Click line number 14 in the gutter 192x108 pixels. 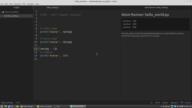click(x=36, y=55)
